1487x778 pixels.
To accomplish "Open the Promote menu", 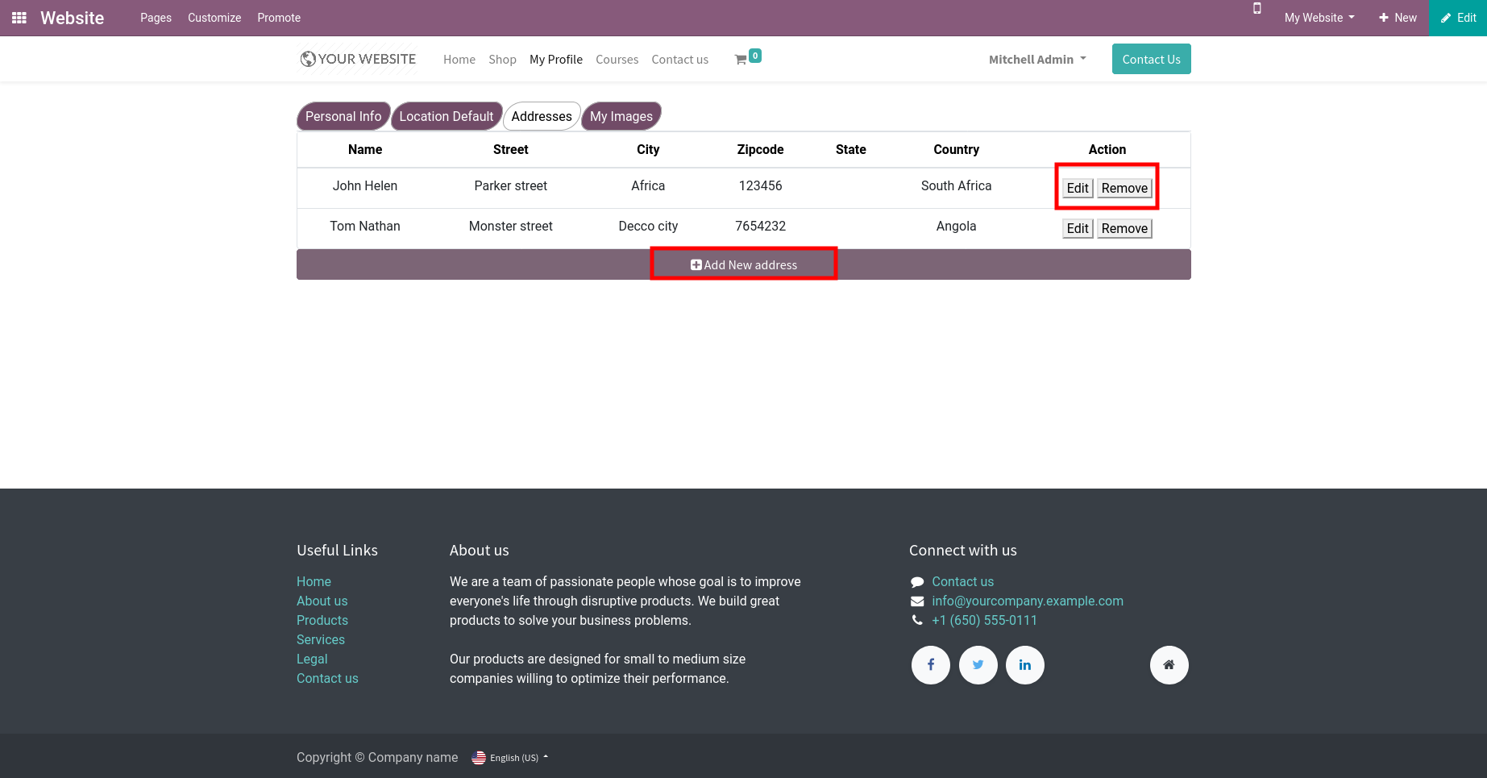I will click(279, 18).
